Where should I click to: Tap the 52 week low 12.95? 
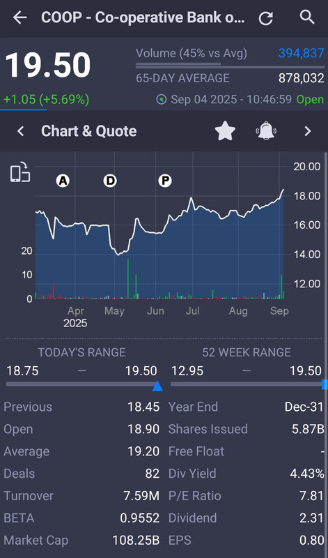point(187,371)
